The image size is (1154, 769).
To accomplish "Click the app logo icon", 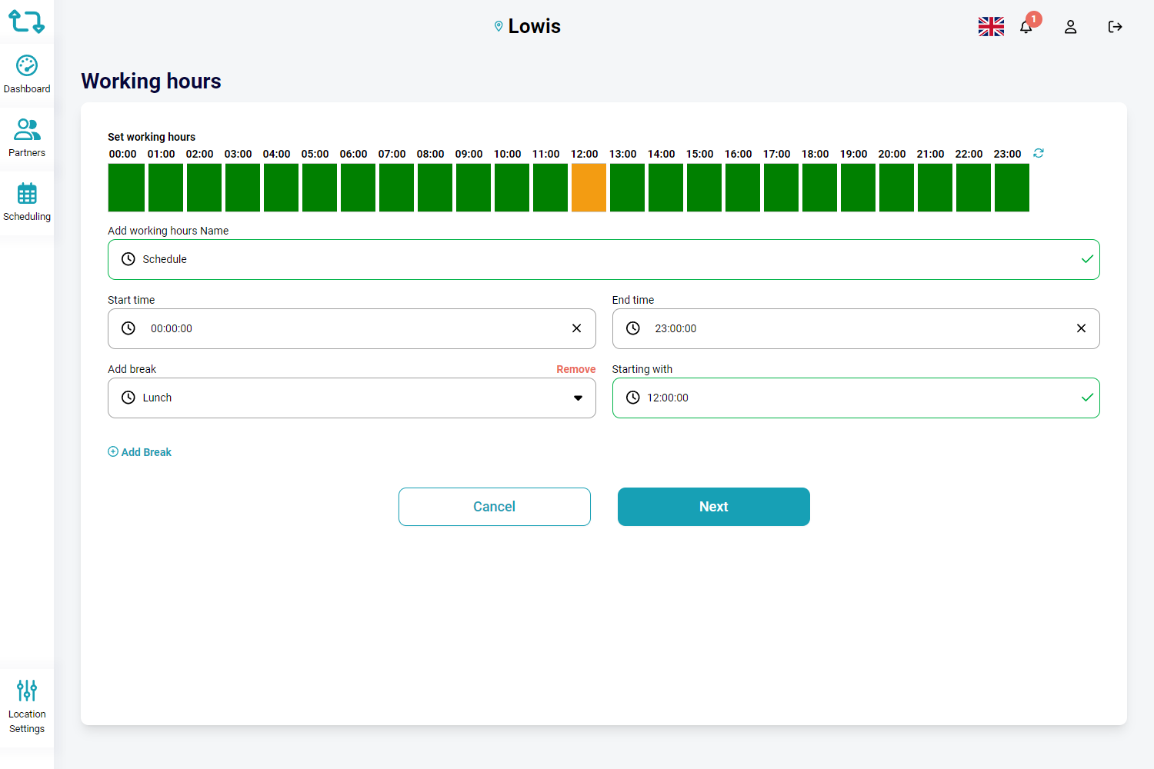I will 26,22.
